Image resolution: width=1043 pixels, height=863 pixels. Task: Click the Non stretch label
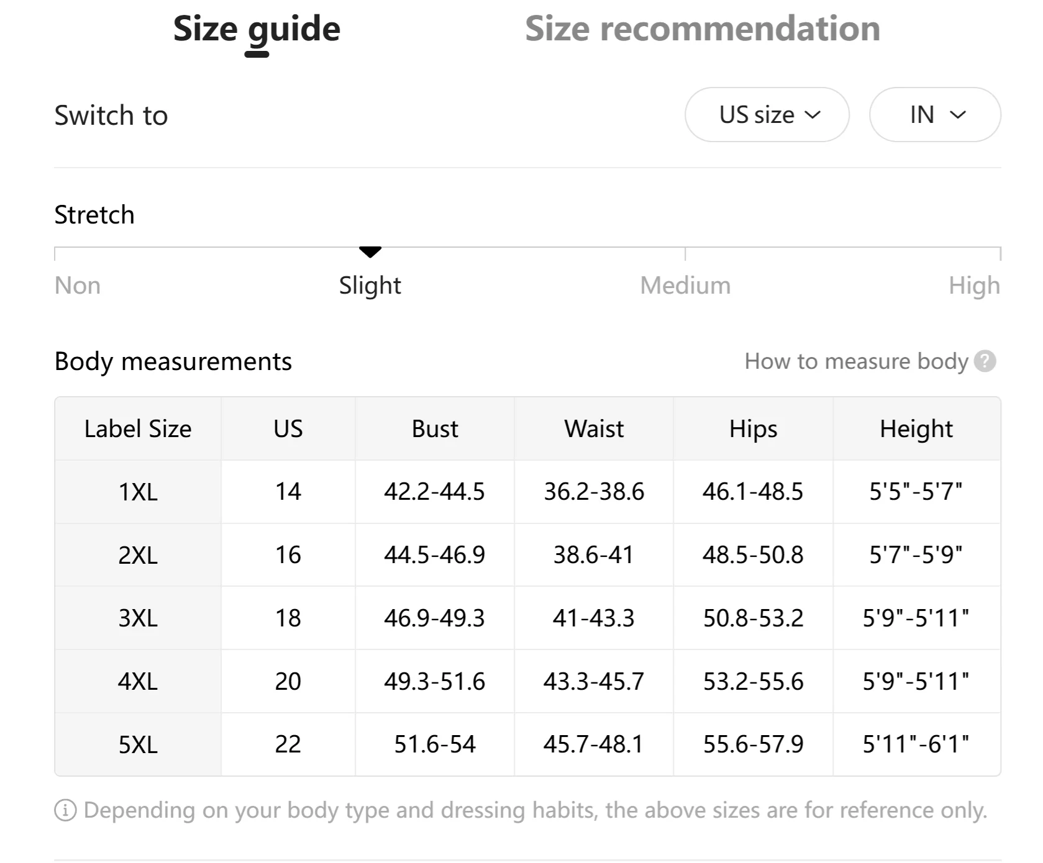[78, 286]
